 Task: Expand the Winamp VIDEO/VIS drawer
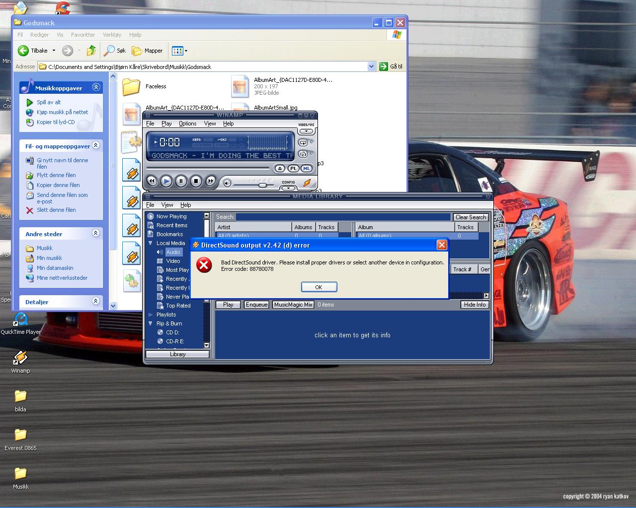[x=306, y=131]
